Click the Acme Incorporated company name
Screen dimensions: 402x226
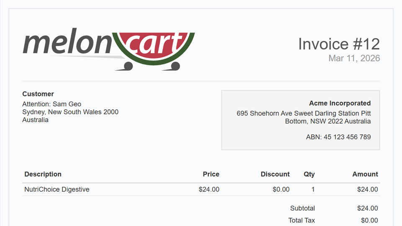(x=340, y=103)
